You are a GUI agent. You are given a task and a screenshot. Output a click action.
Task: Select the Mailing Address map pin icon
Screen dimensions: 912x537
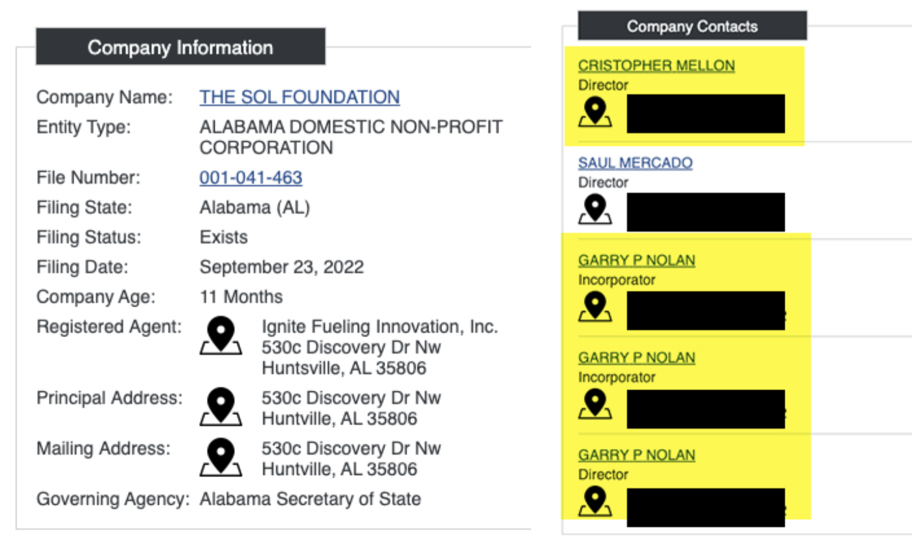click(221, 457)
